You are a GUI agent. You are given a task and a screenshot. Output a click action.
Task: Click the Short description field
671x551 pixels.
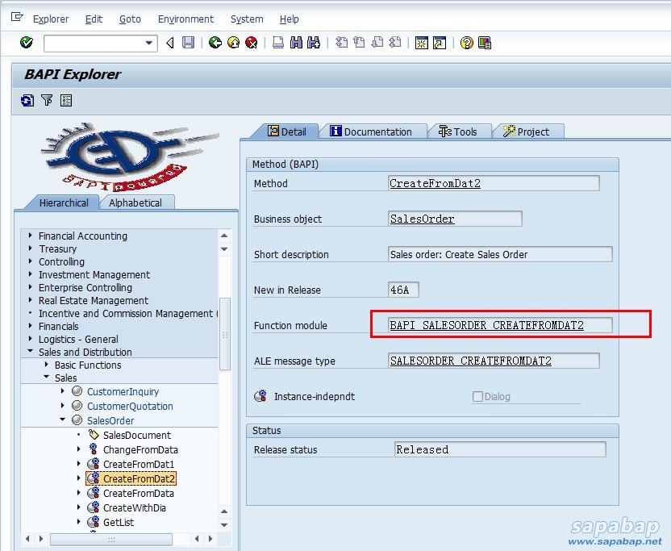(500, 254)
